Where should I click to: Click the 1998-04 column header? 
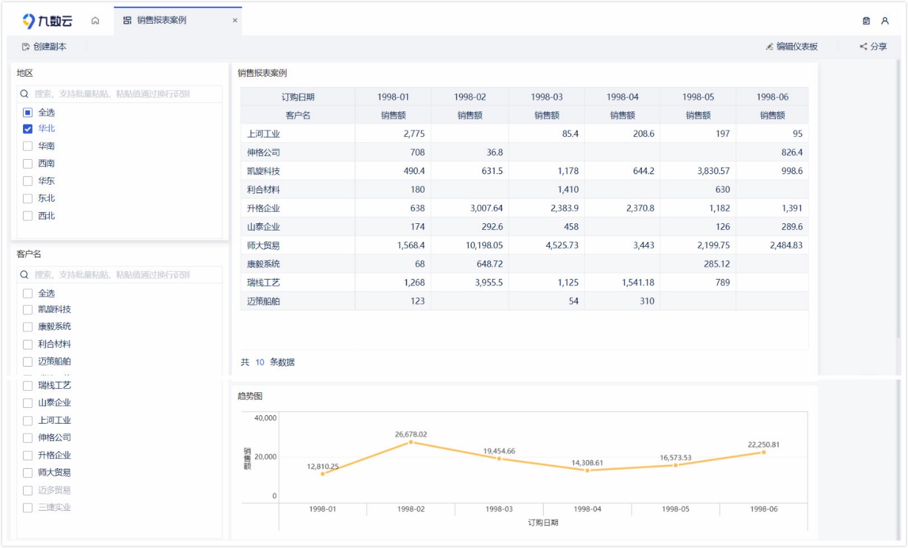622,97
